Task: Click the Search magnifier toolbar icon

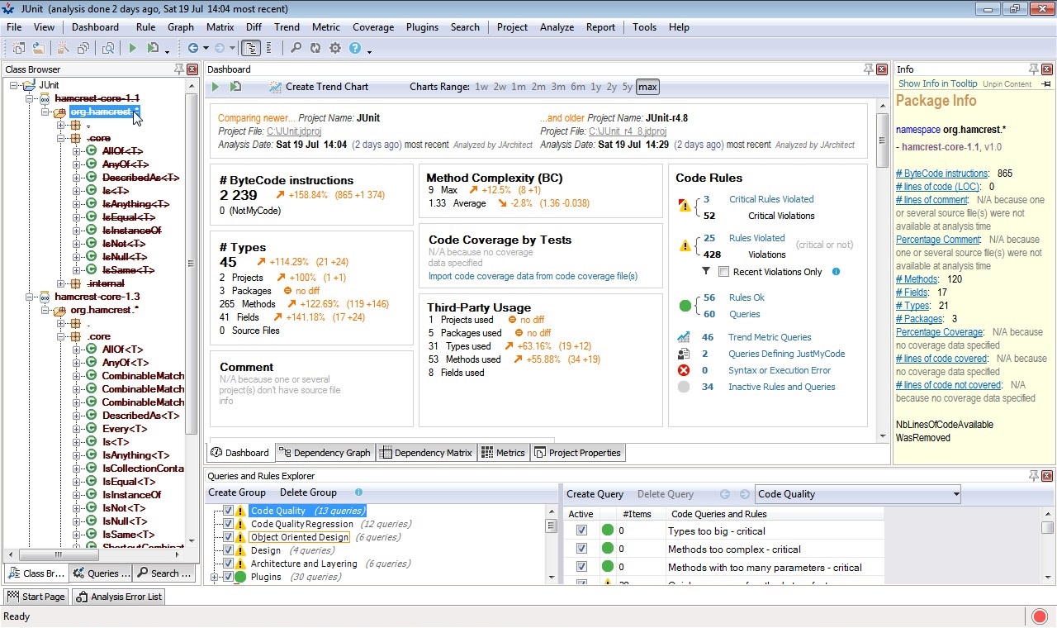Action: click(296, 49)
